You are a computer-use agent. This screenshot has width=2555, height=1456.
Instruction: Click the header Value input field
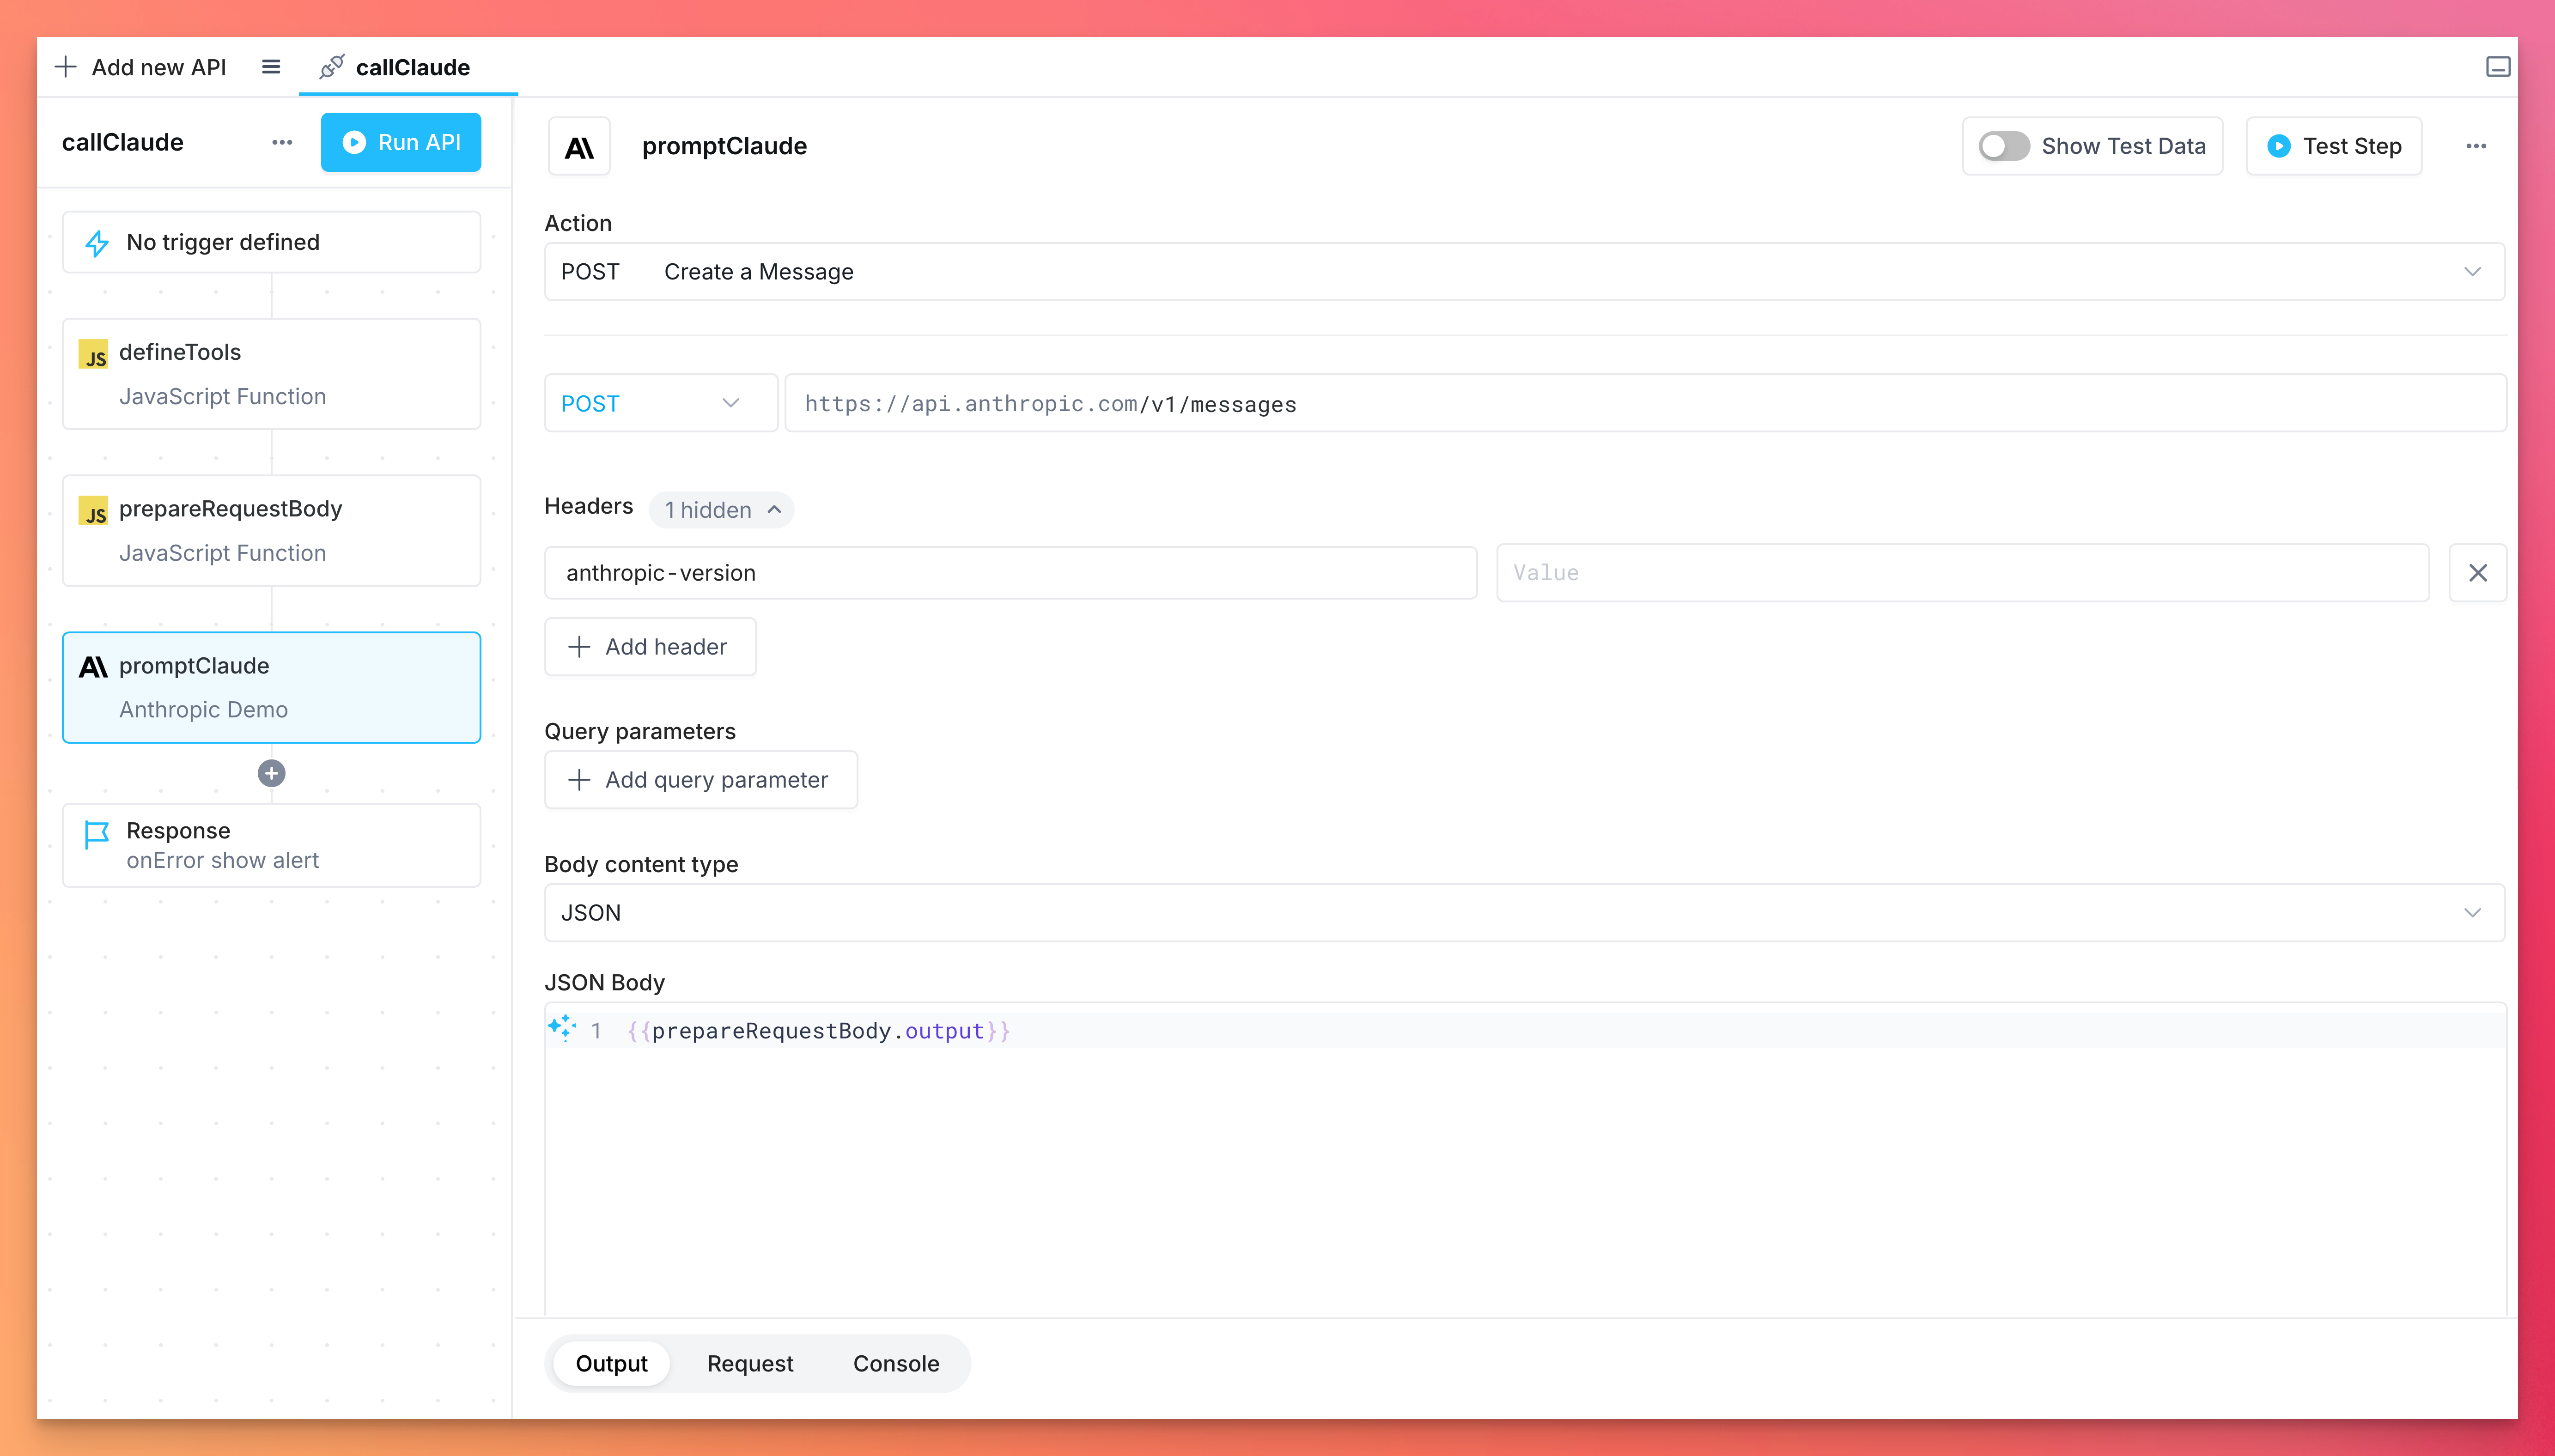pos(1962,573)
